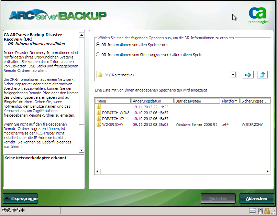Click the disabled Nächstes button
This screenshot has height=216, width=277.
[218, 198]
